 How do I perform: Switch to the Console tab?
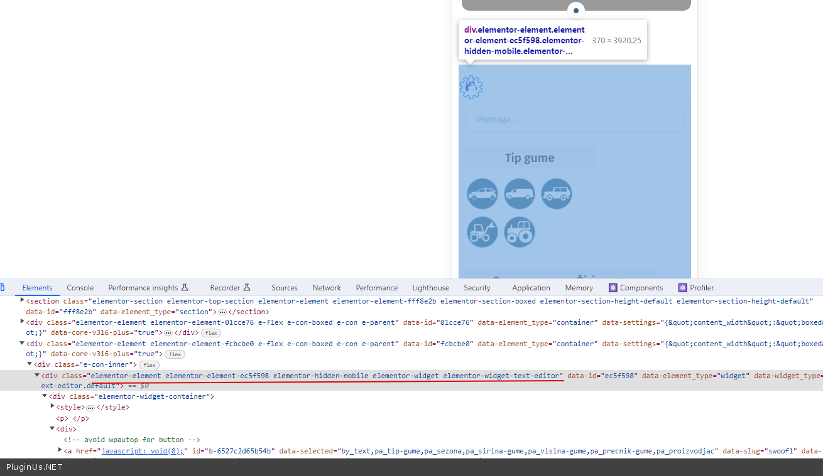click(x=80, y=288)
